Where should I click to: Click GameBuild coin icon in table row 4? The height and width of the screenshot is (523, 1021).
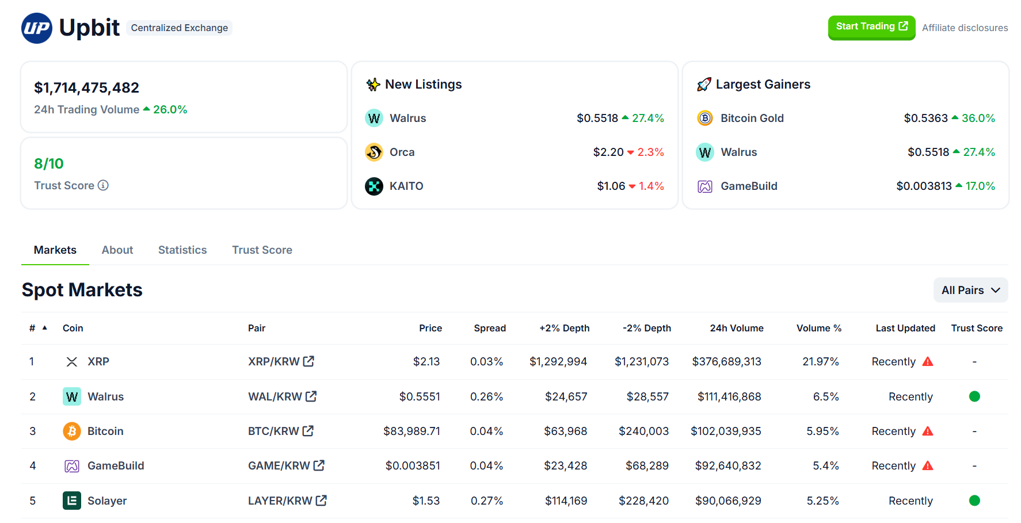click(72, 466)
